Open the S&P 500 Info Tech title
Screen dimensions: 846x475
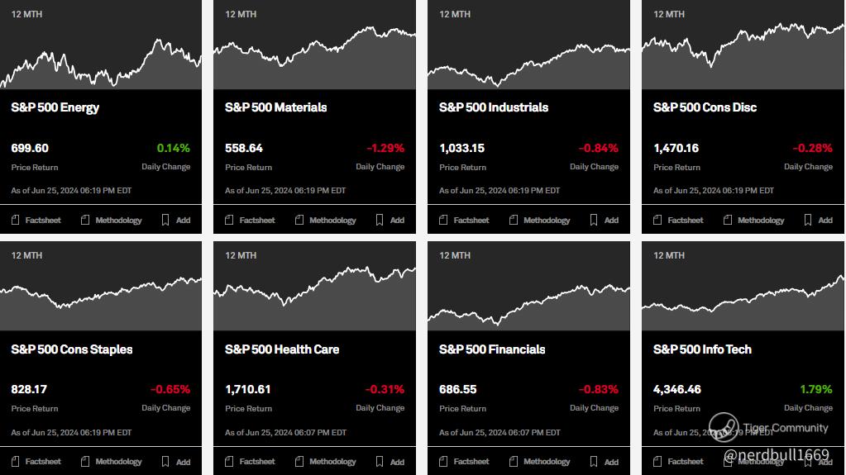(702, 349)
